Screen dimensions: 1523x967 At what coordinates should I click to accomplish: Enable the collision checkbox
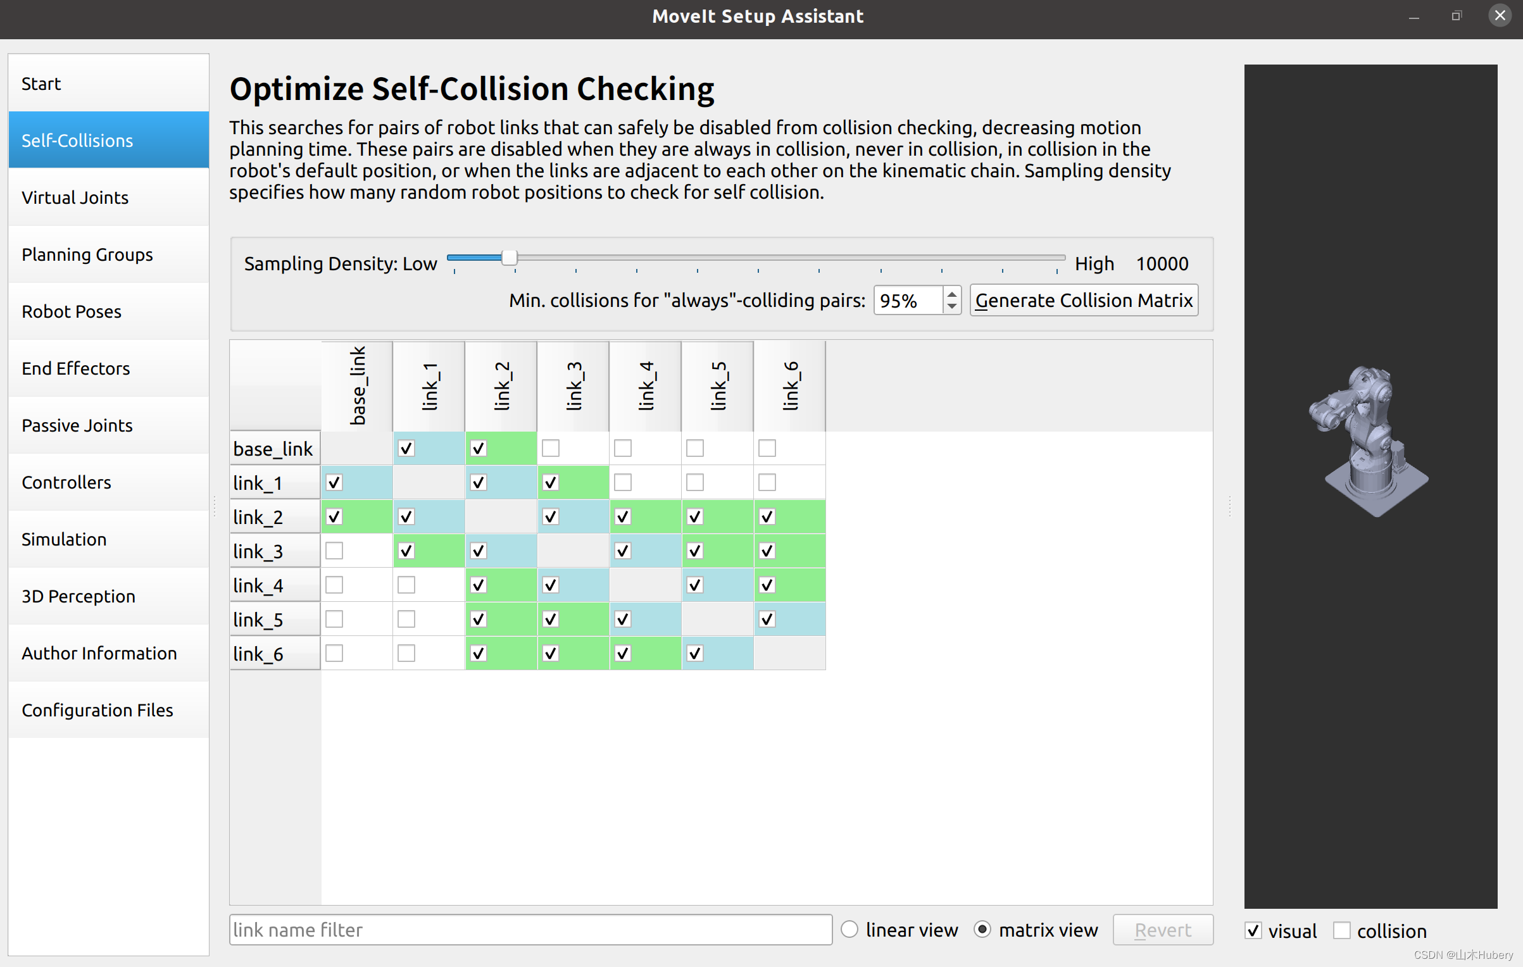tap(1341, 930)
